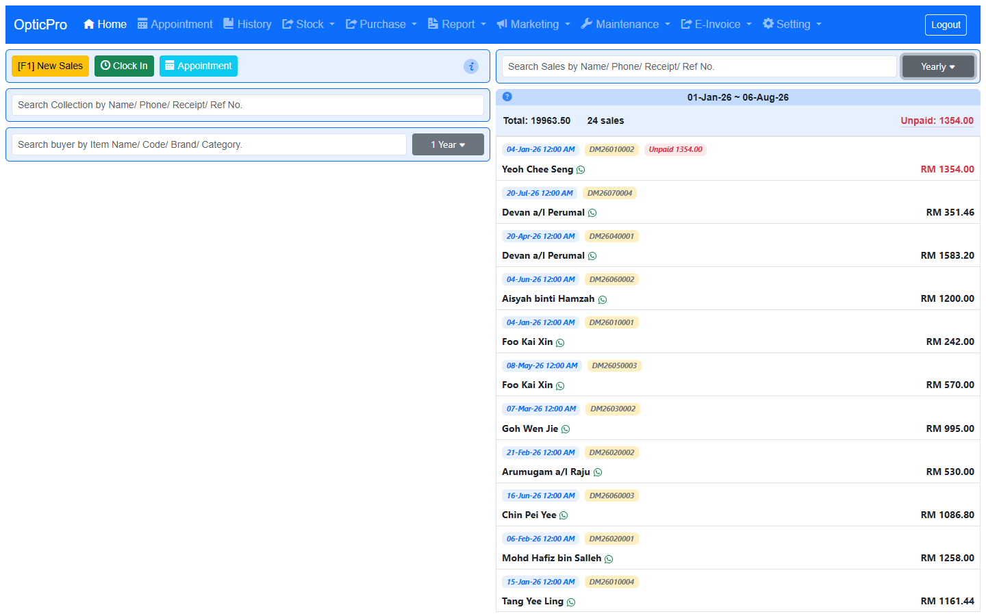Expand the Maintenance dropdown menu
Viewport: 986px width, 616px height.
pyautogui.click(x=626, y=24)
